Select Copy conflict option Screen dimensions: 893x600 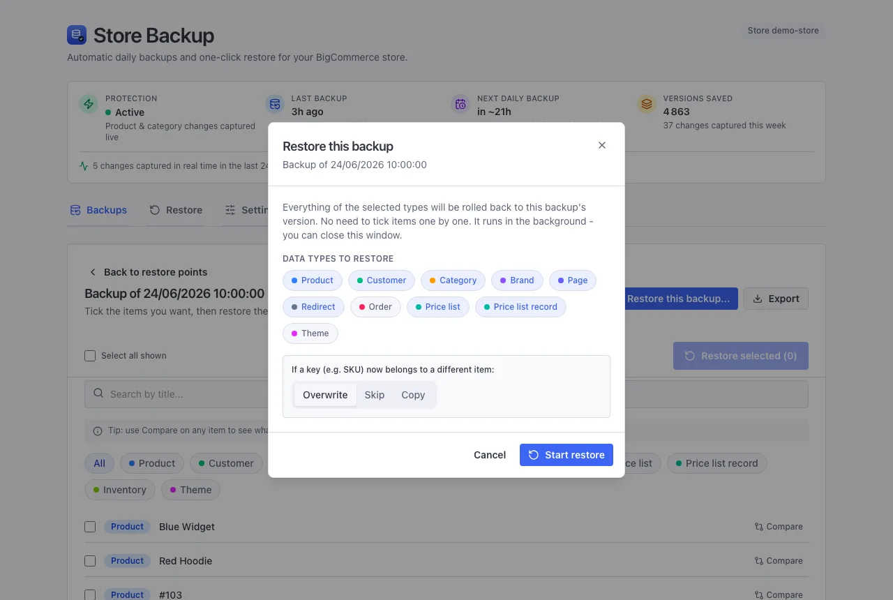click(x=413, y=395)
